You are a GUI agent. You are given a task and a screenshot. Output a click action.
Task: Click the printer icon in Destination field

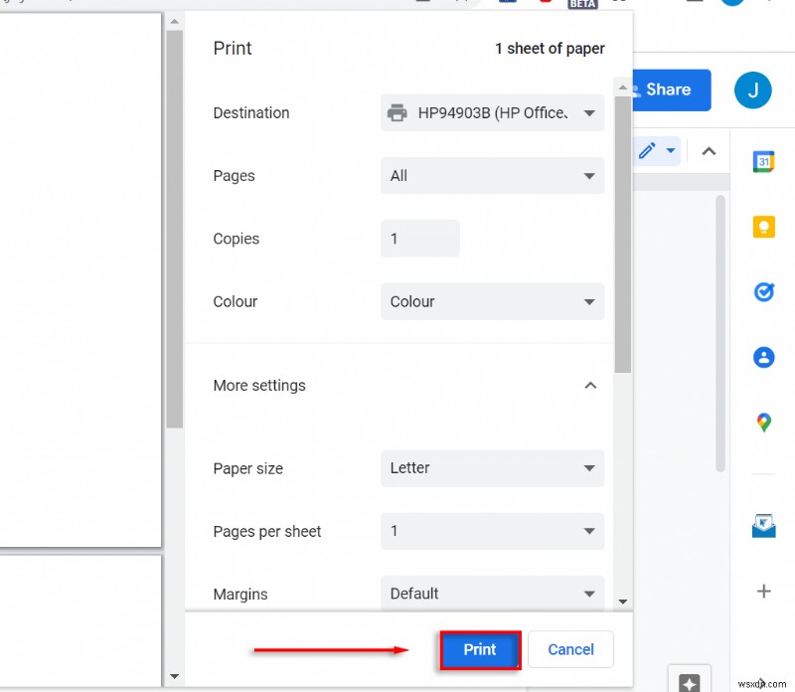pos(396,112)
